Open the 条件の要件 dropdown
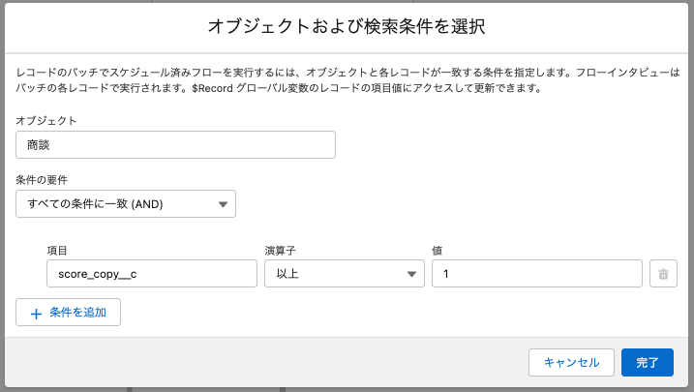This screenshot has width=694, height=392. pyautogui.click(x=126, y=204)
